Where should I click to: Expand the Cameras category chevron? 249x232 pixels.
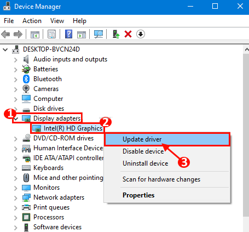(16, 89)
